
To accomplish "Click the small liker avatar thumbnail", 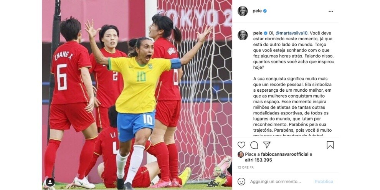I will pyautogui.click(x=240, y=154).
